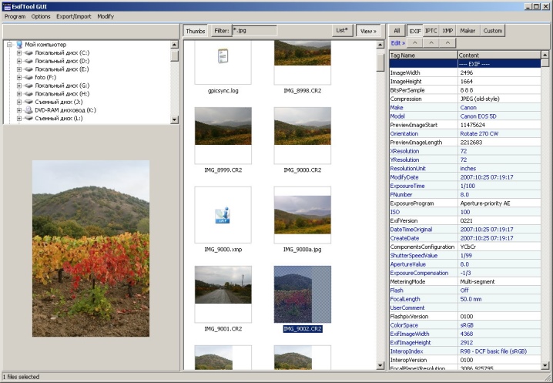Screen dimensions: 553x383
Task: Open the Export/Import menu
Action: pos(74,16)
